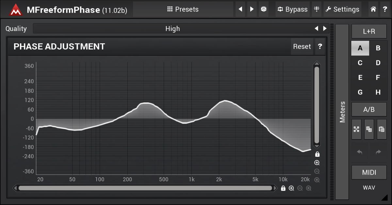Click the redo arrow

pos(379,152)
